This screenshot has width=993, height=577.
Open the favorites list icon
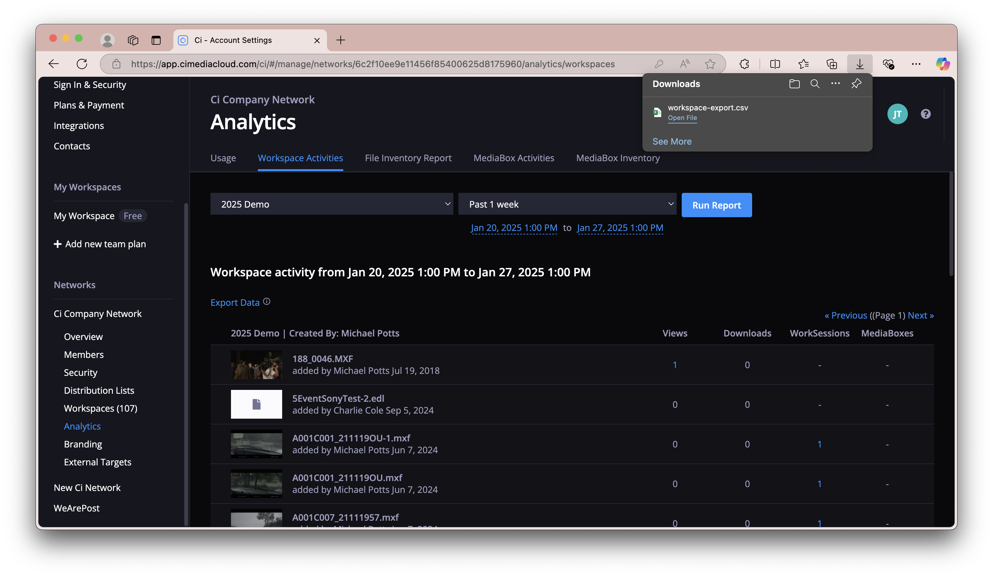(x=804, y=64)
